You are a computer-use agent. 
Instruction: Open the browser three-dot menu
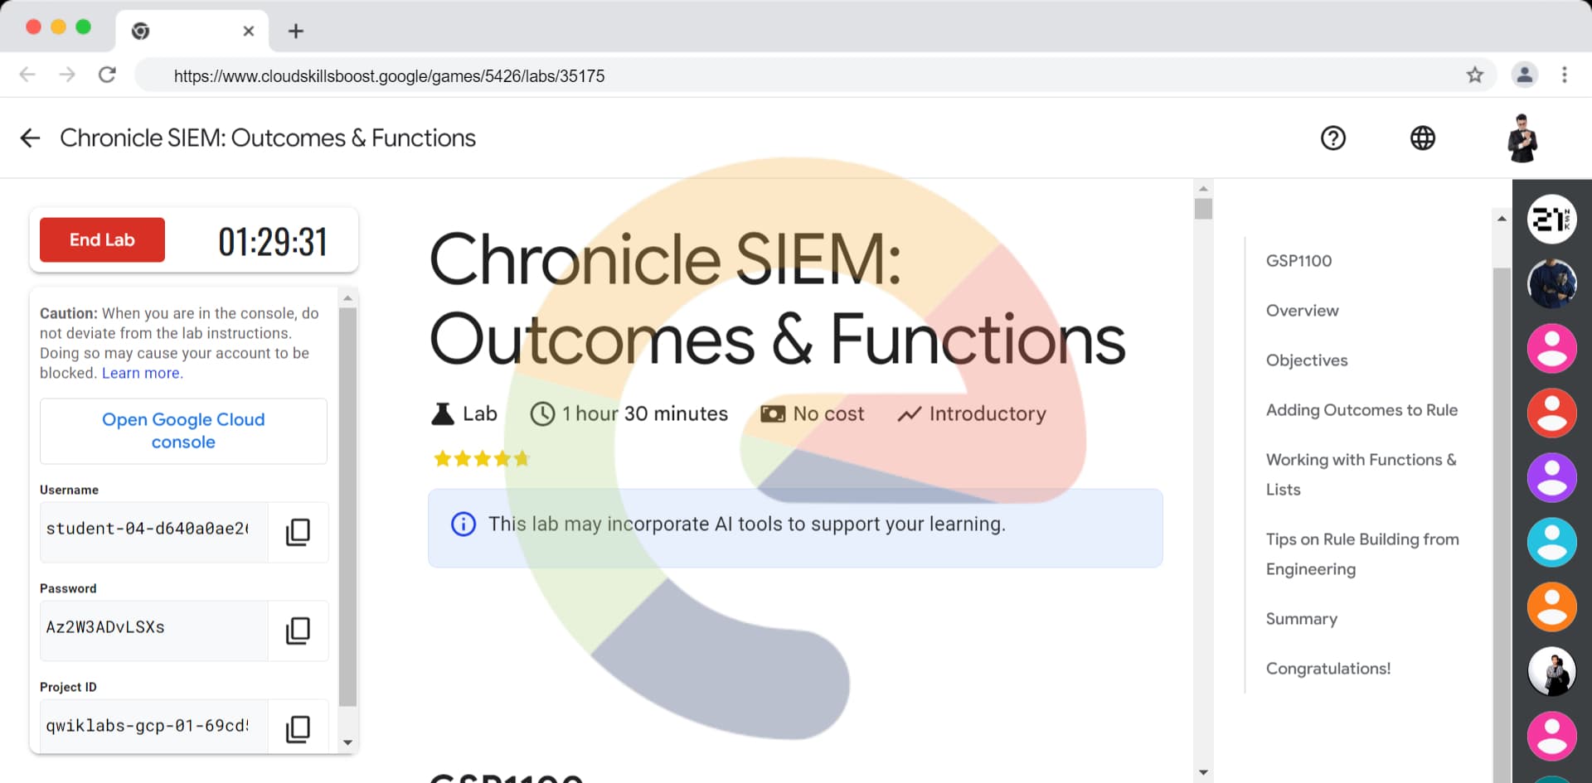(1564, 75)
